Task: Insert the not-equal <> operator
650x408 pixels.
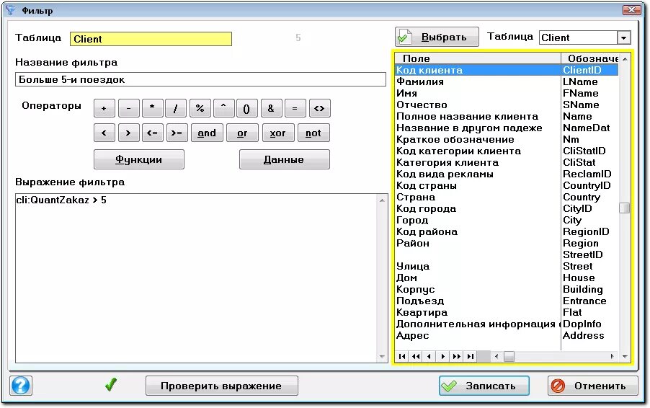Action: pos(320,109)
